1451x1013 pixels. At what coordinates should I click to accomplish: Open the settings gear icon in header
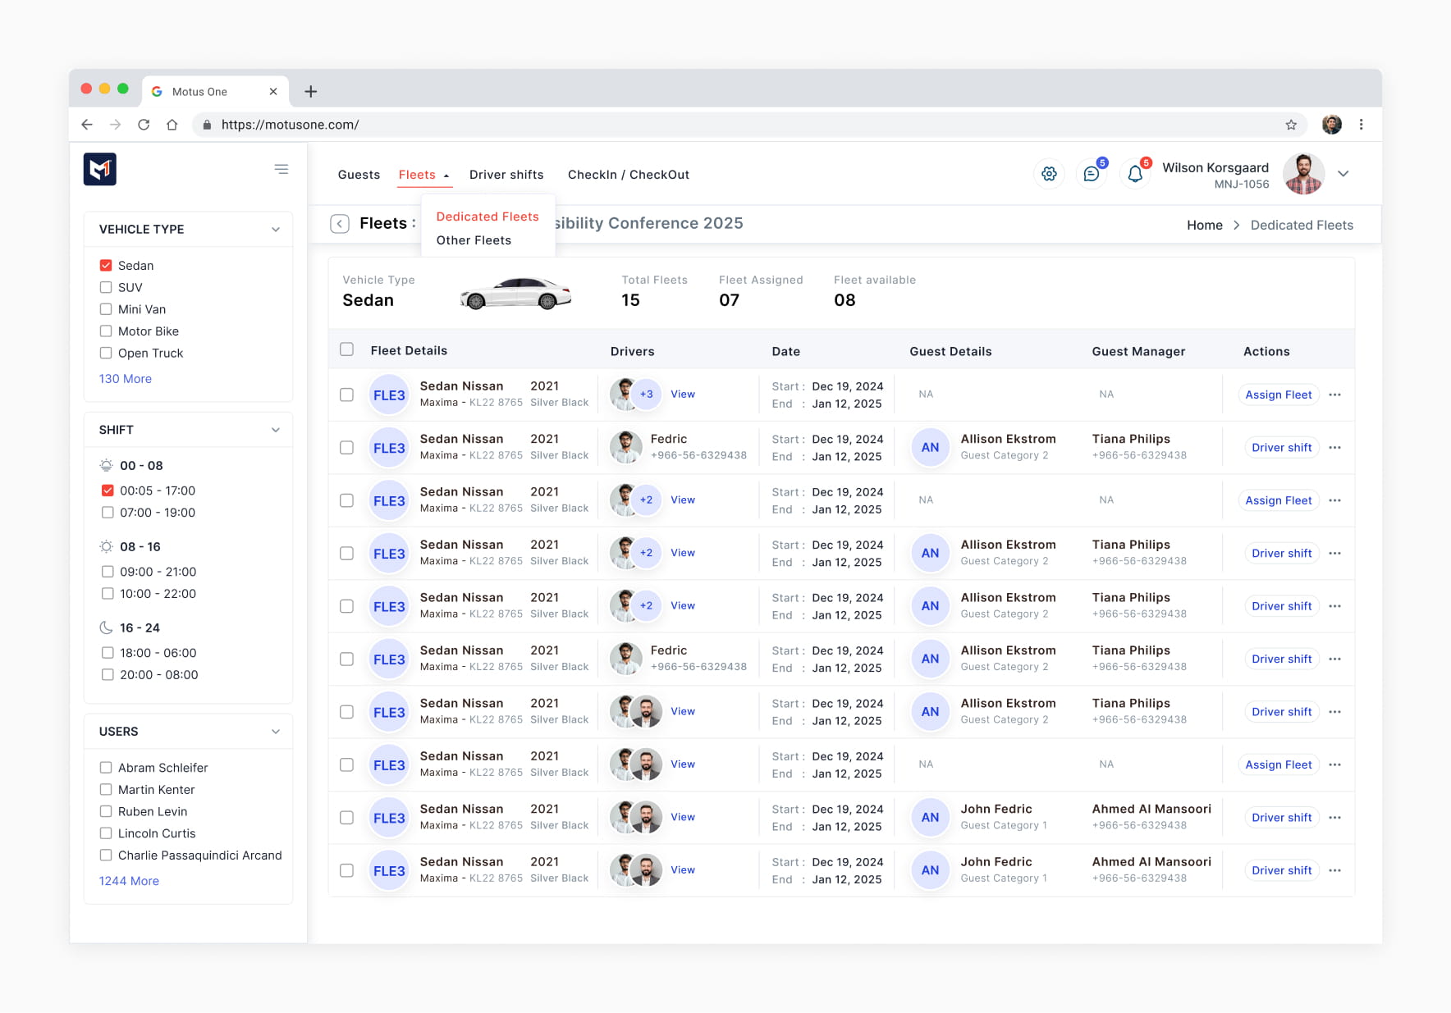(1049, 174)
